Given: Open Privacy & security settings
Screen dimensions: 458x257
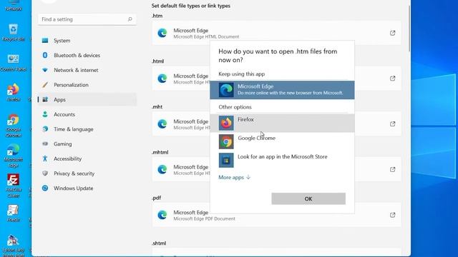Looking at the screenshot, I should tap(87, 173).
